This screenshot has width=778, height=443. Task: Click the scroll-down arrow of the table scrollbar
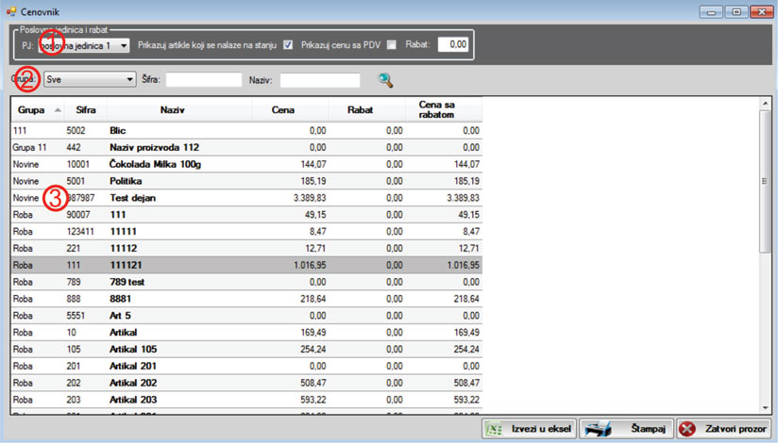tap(765, 406)
